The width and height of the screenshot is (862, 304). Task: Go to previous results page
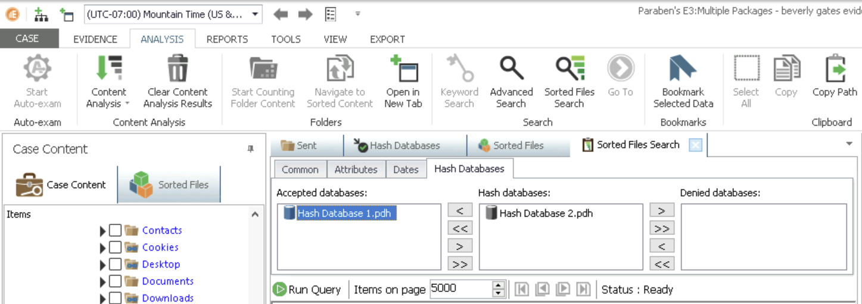click(x=542, y=289)
